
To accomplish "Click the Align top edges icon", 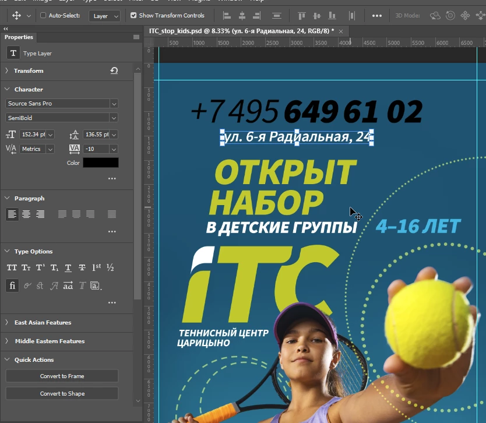I will coord(302,16).
